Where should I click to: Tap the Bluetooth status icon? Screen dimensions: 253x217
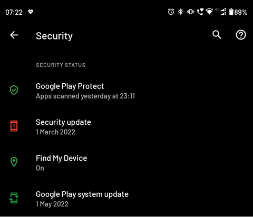click(x=180, y=12)
